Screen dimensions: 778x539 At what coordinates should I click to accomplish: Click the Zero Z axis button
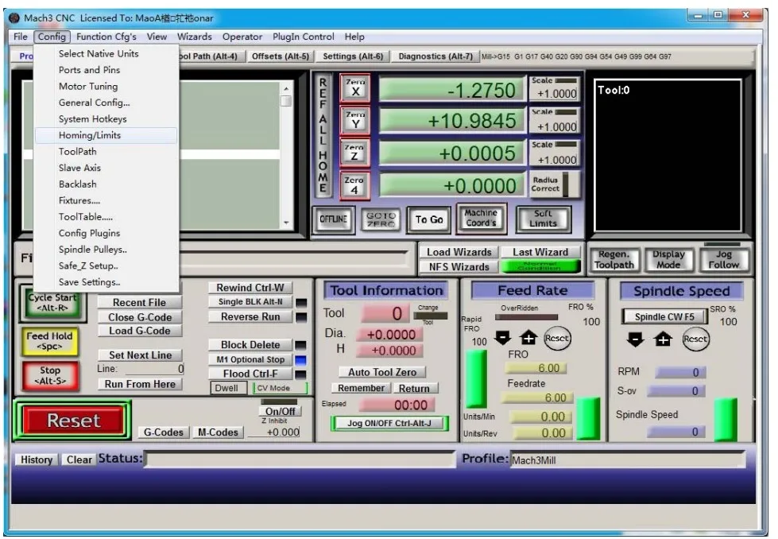(x=354, y=153)
